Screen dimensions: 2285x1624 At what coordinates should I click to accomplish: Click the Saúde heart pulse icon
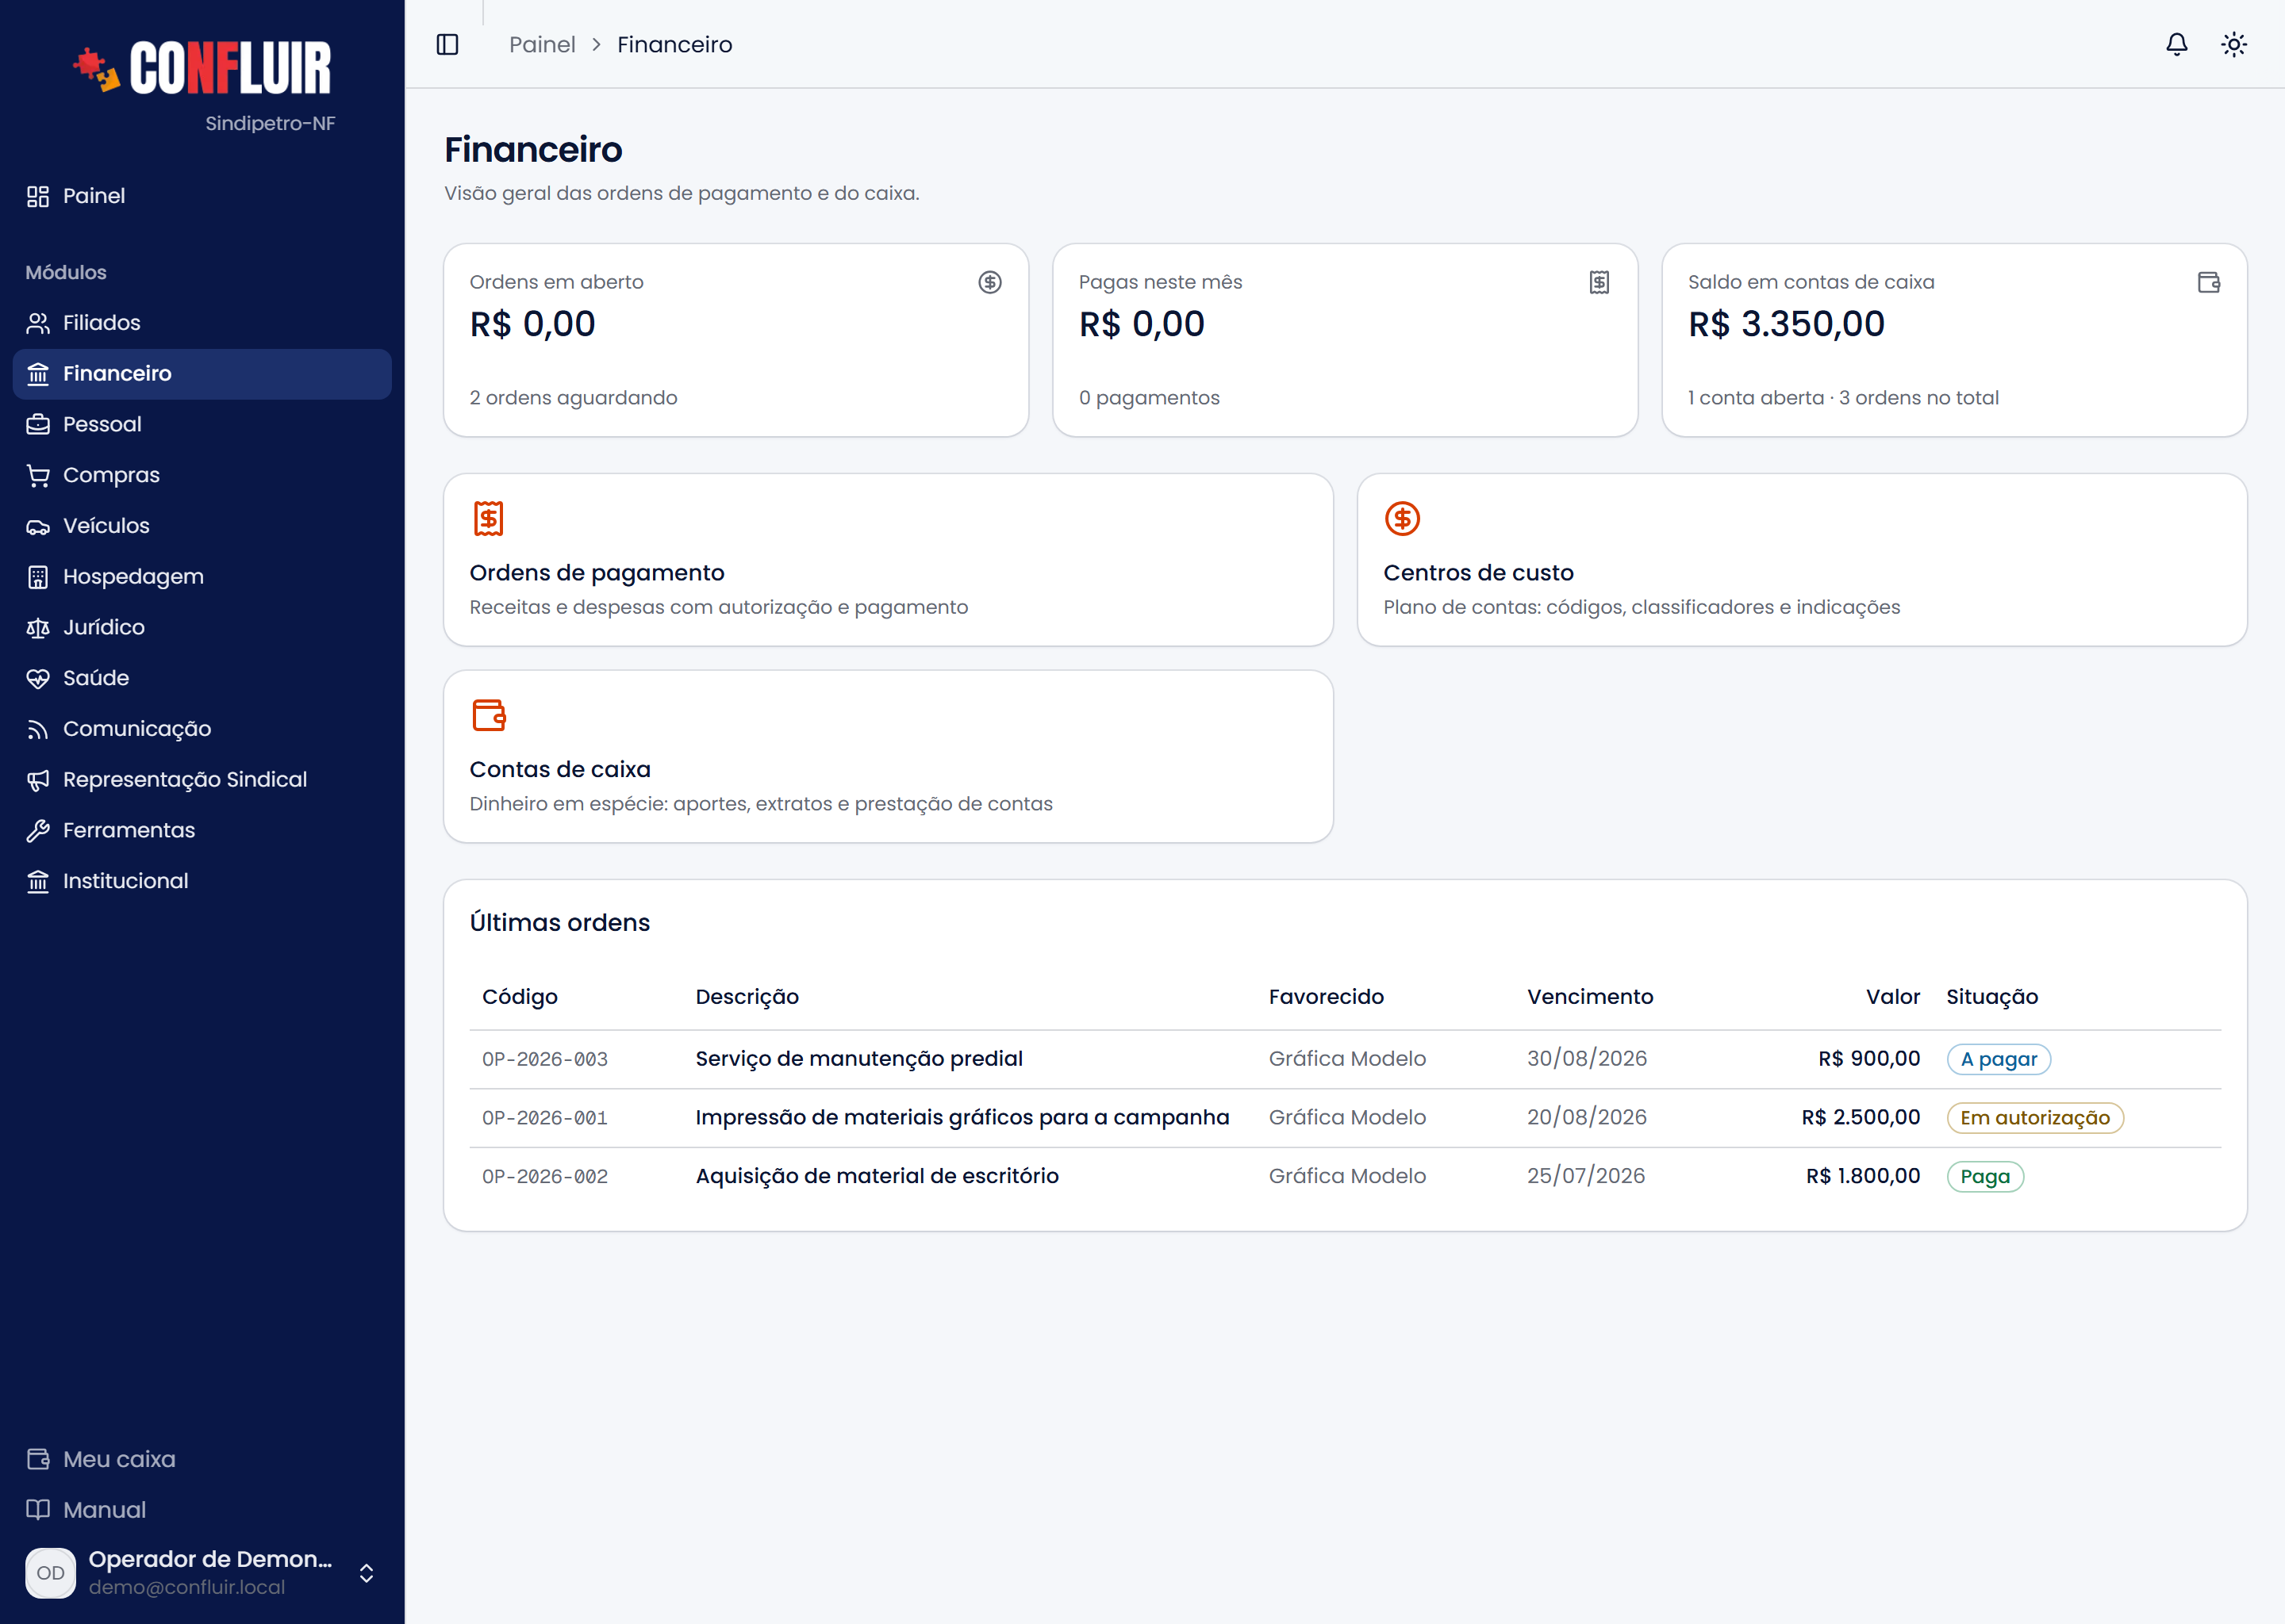[x=38, y=678]
